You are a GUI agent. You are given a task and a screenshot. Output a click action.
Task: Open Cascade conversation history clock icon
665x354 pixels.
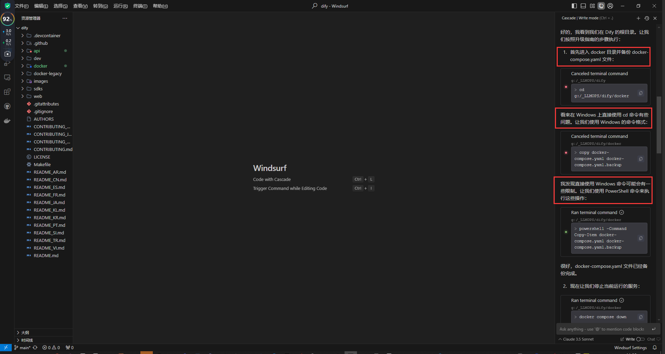[x=647, y=18]
